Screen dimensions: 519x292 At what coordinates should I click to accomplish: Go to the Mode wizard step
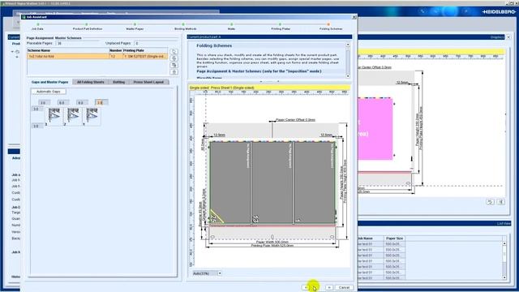click(x=231, y=27)
